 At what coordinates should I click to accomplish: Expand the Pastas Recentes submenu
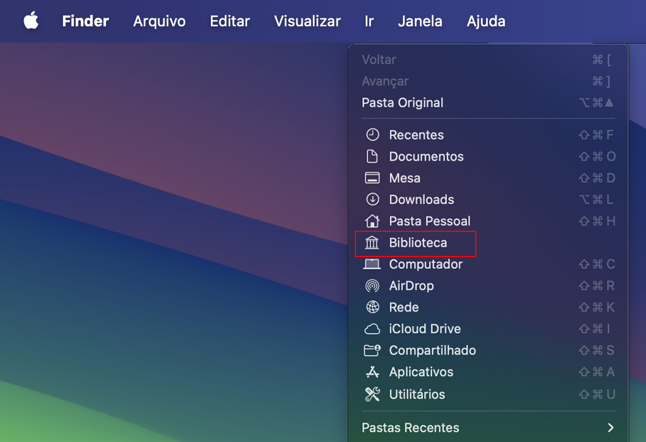tap(410, 427)
